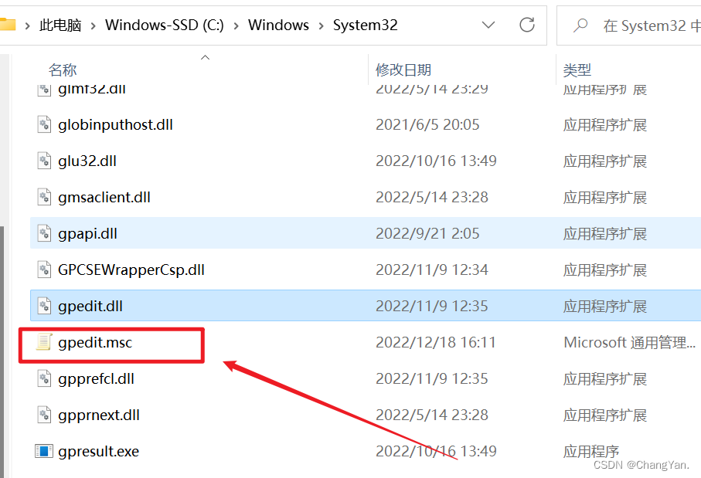Click the refresh button in the address bar

526,25
